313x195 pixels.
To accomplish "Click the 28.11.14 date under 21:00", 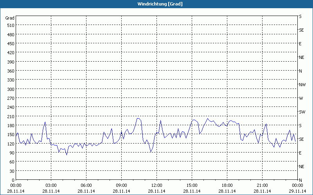I will (262, 191).
